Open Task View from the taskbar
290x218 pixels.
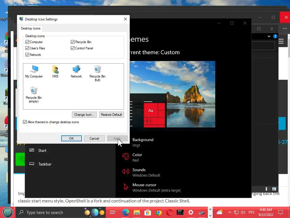click(x=112, y=212)
